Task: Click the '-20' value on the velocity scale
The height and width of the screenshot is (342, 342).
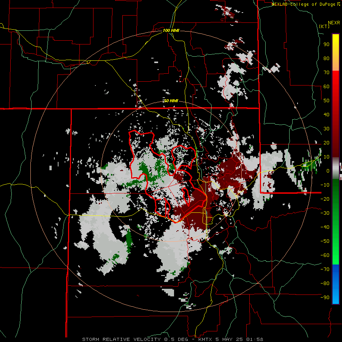Action: pos(325,199)
